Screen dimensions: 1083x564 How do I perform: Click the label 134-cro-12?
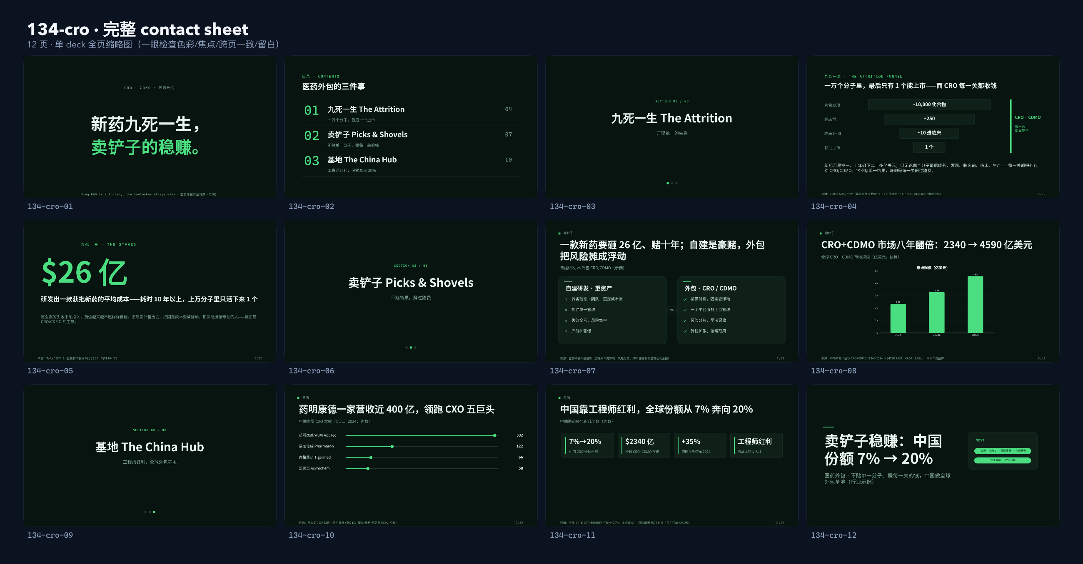833,535
